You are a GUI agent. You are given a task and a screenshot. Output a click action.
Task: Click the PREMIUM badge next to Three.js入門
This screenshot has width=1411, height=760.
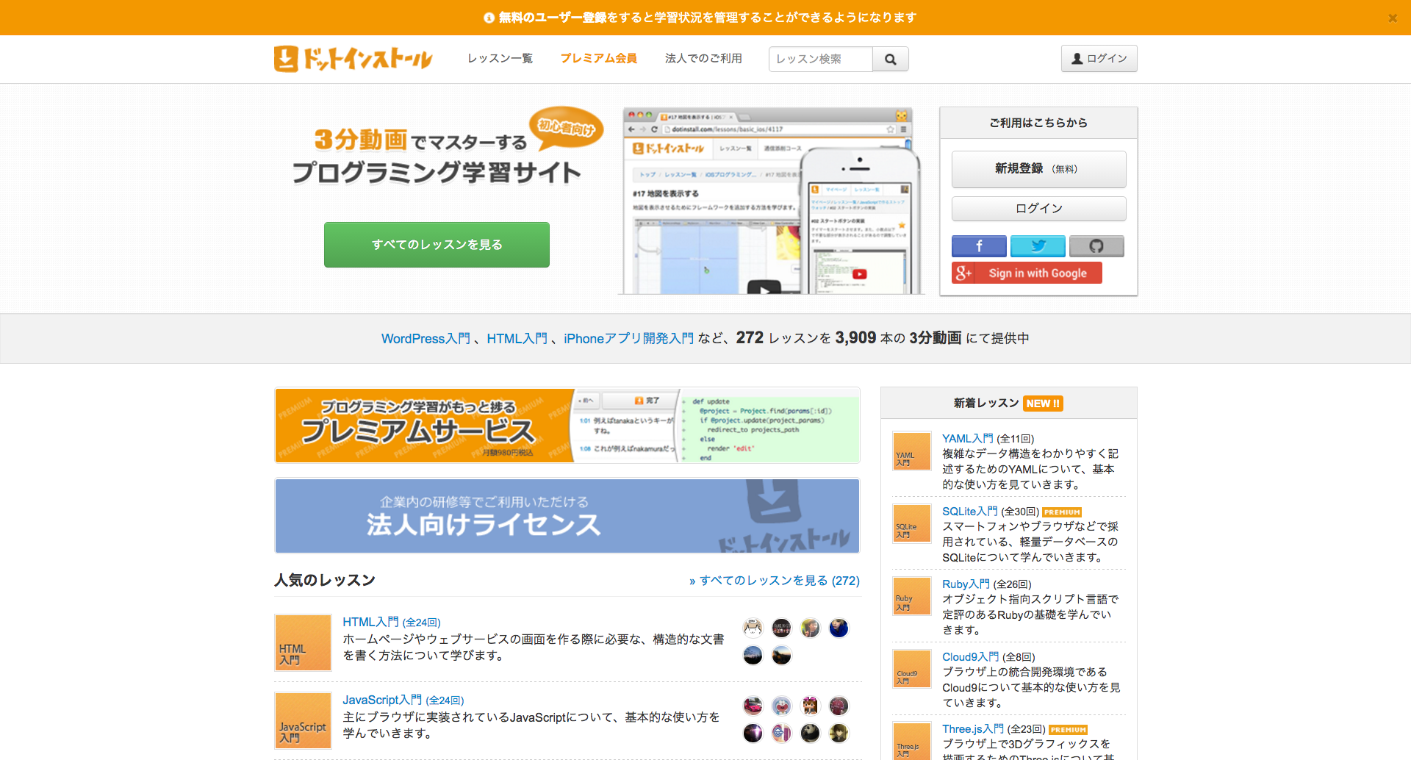1068,730
